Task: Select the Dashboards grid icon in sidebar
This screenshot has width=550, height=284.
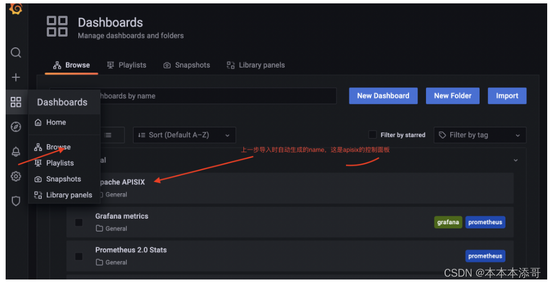Action: click(16, 102)
